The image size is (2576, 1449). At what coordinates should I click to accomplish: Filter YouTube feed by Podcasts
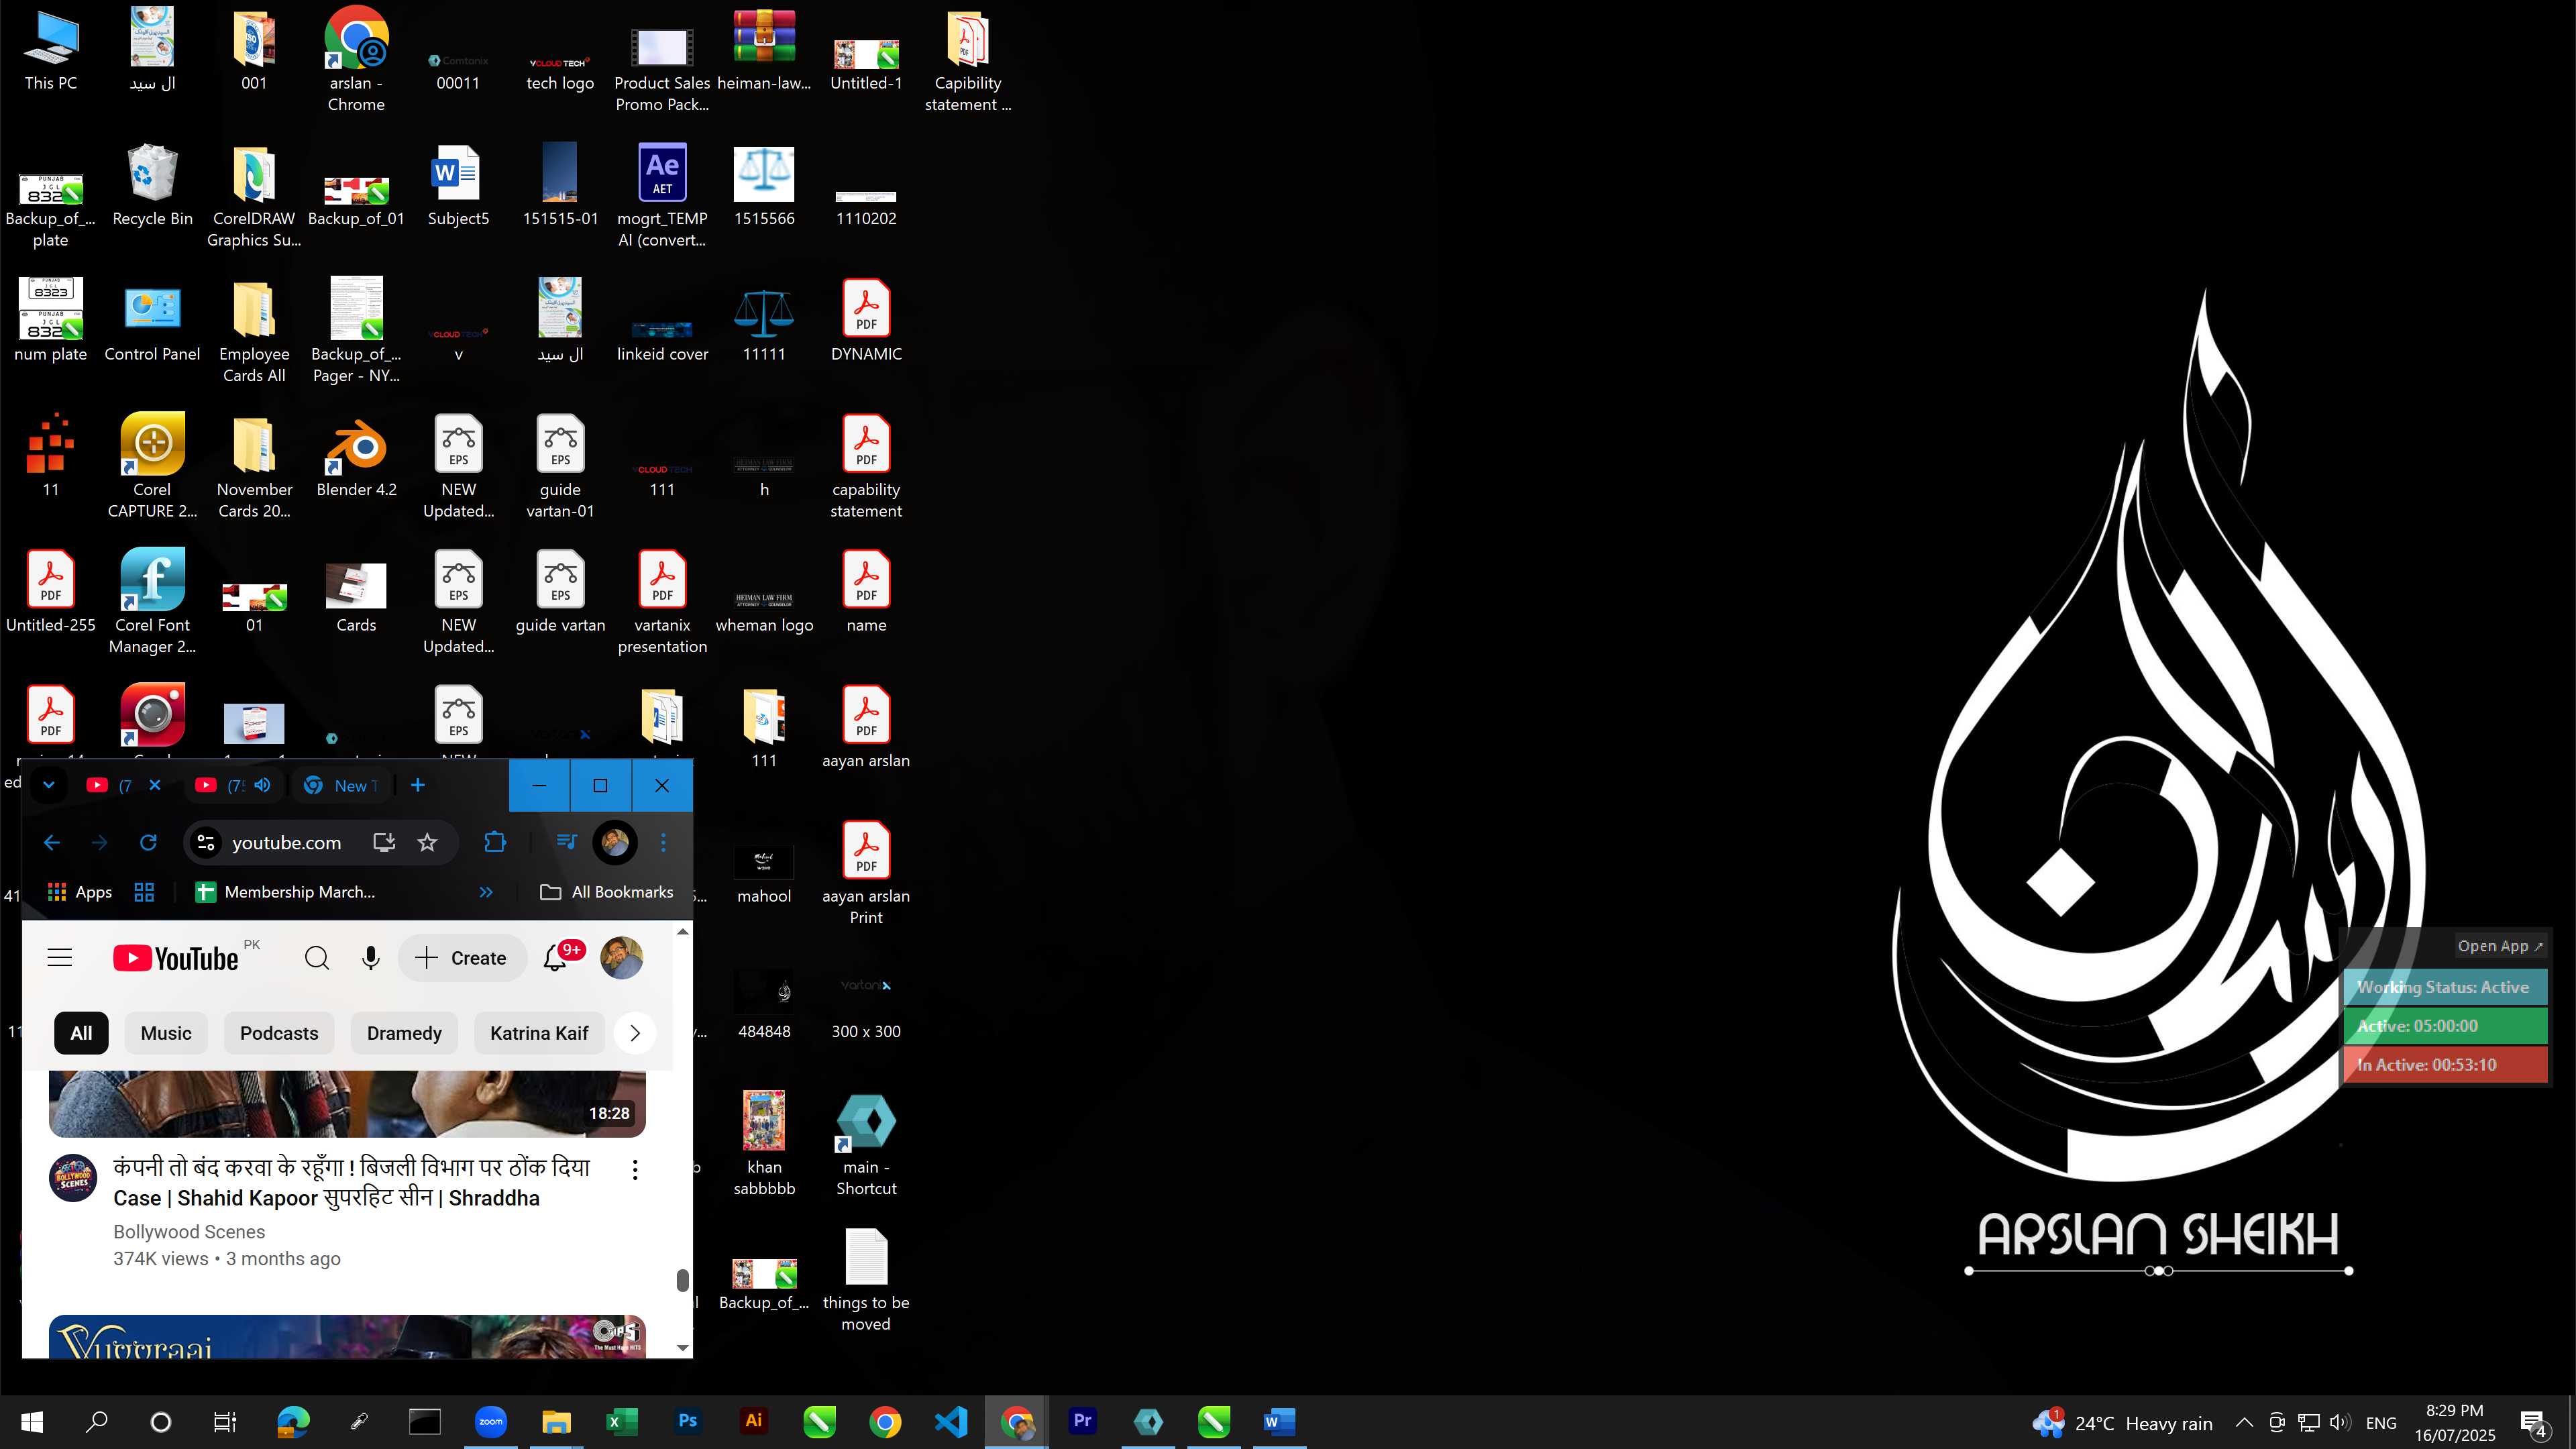coord(279,1033)
